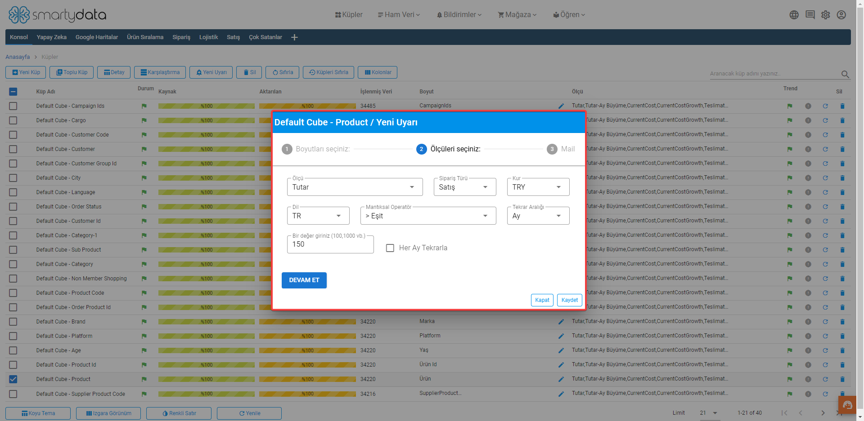Open the Dil language dropdown
The width and height of the screenshot is (864, 421).
tap(318, 216)
